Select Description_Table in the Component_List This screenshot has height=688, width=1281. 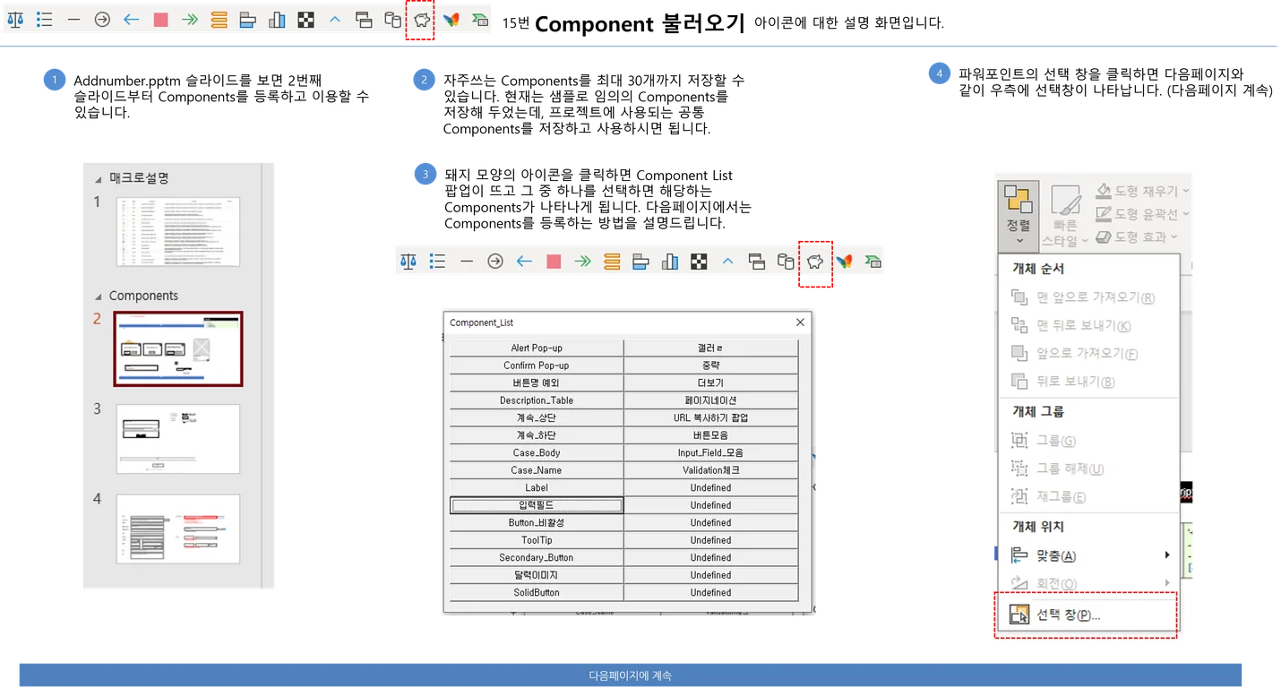coord(537,400)
